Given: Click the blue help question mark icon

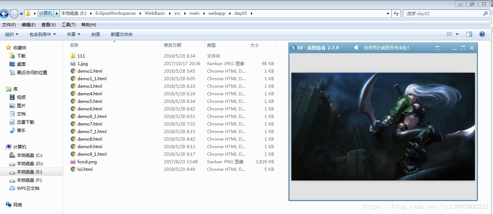Looking at the screenshot, I should (482, 34).
